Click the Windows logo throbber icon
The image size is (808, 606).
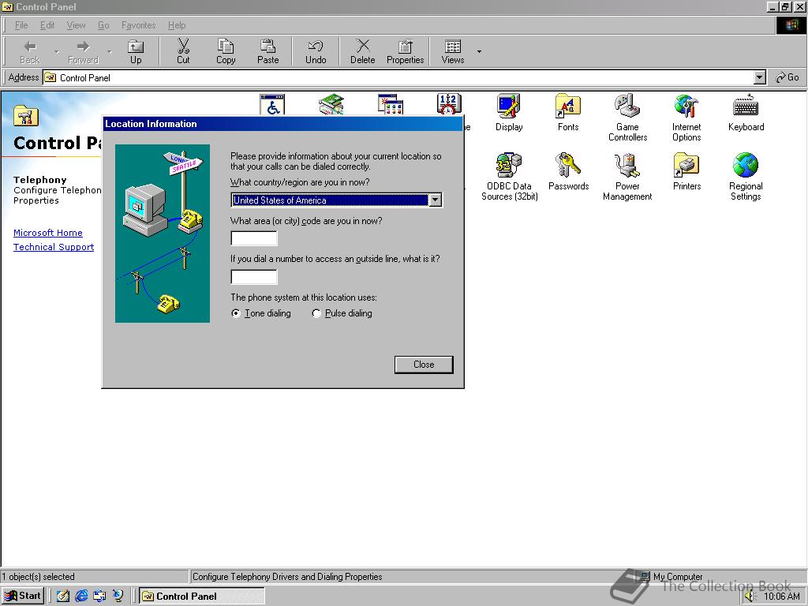tap(791, 25)
